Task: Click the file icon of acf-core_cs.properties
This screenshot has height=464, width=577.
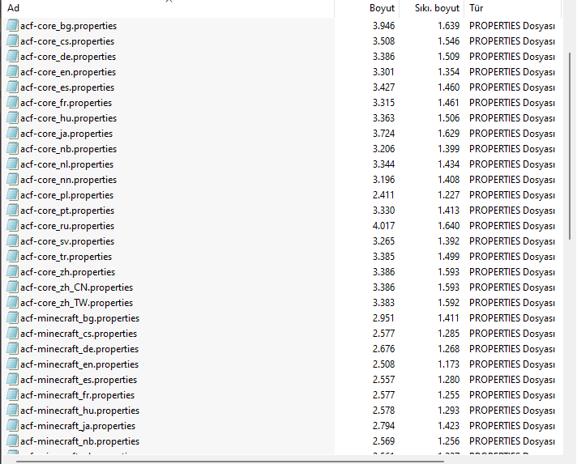Action: pos(12,40)
